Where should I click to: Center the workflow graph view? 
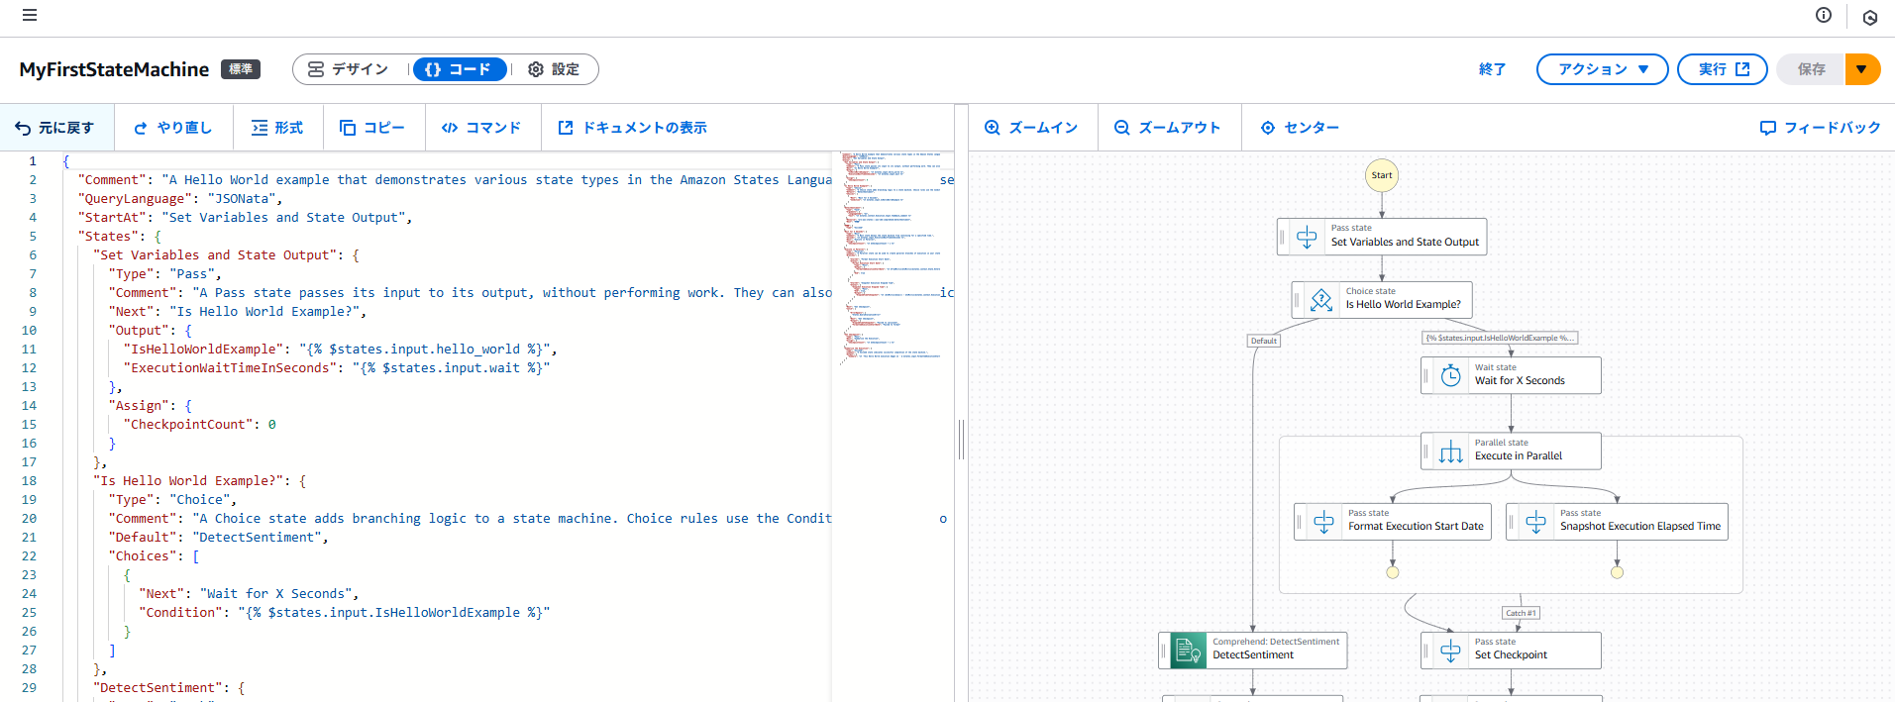[x=1300, y=128]
